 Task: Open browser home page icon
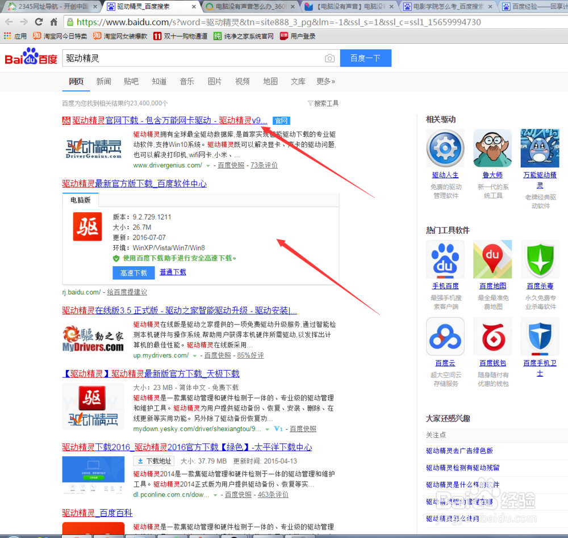point(53,22)
